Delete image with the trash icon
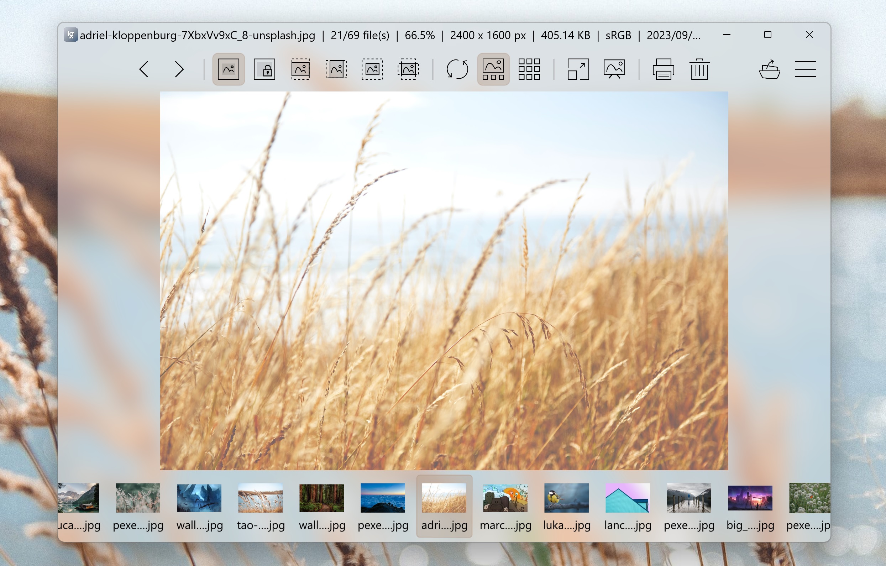The width and height of the screenshot is (886, 566). coord(699,69)
